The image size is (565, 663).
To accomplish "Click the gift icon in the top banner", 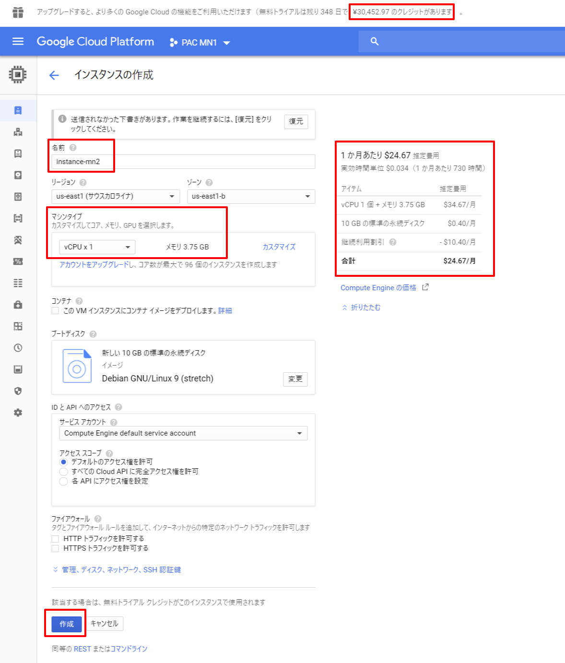I will pyautogui.click(x=18, y=12).
